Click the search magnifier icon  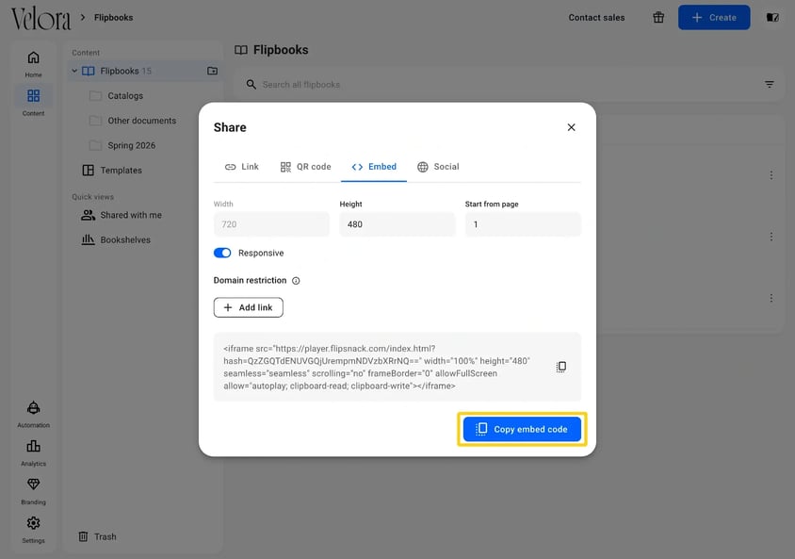coord(251,84)
